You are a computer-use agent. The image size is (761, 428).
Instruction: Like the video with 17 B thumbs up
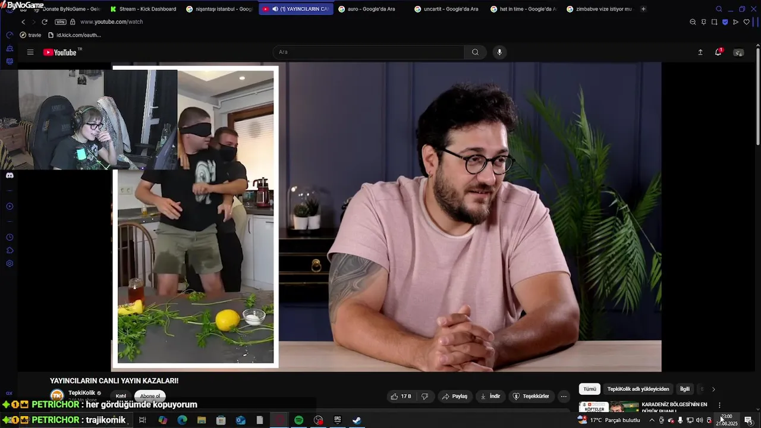[x=401, y=396]
